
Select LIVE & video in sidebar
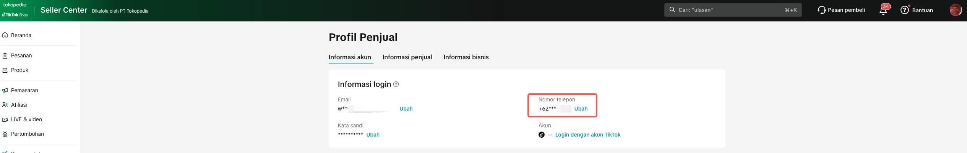26,119
